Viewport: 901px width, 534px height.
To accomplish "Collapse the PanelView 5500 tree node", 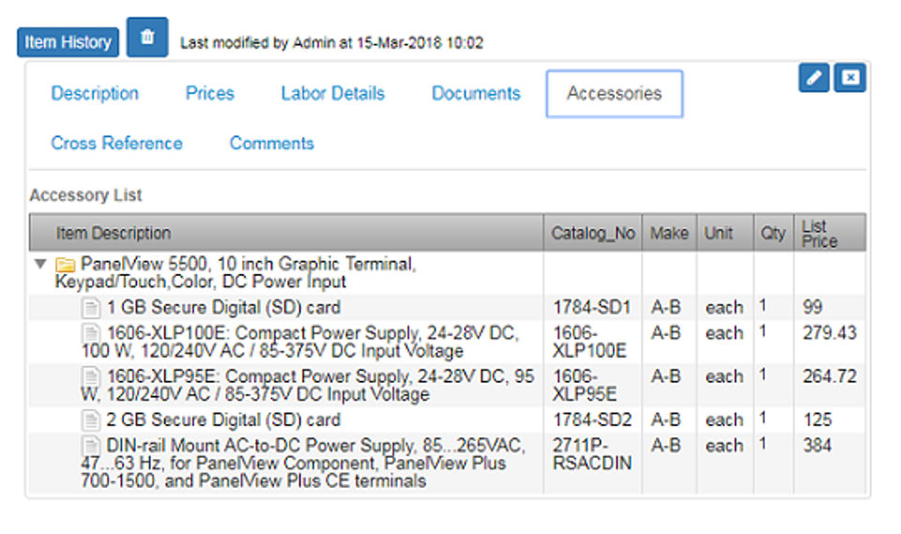I will coord(39,265).
